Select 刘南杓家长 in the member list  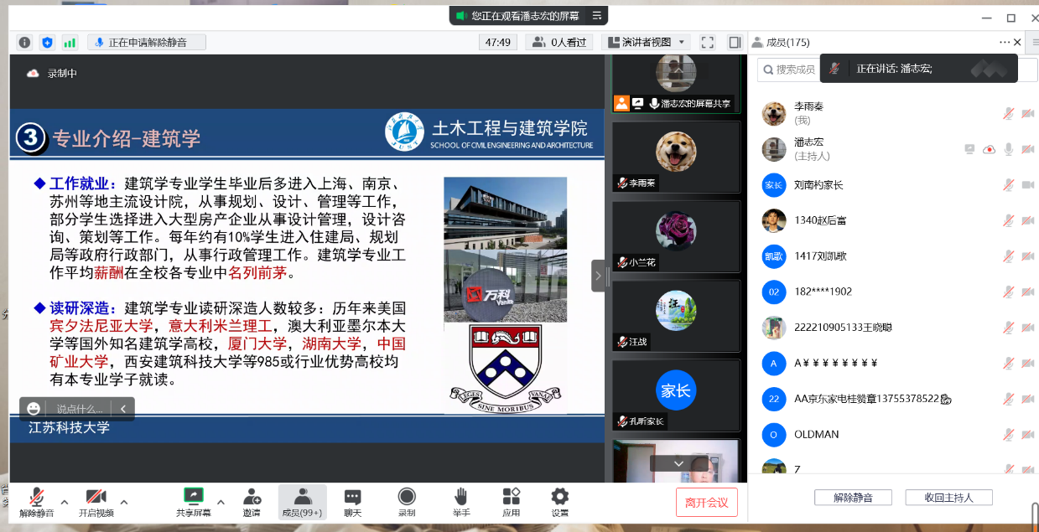click(x=818, y=185)
